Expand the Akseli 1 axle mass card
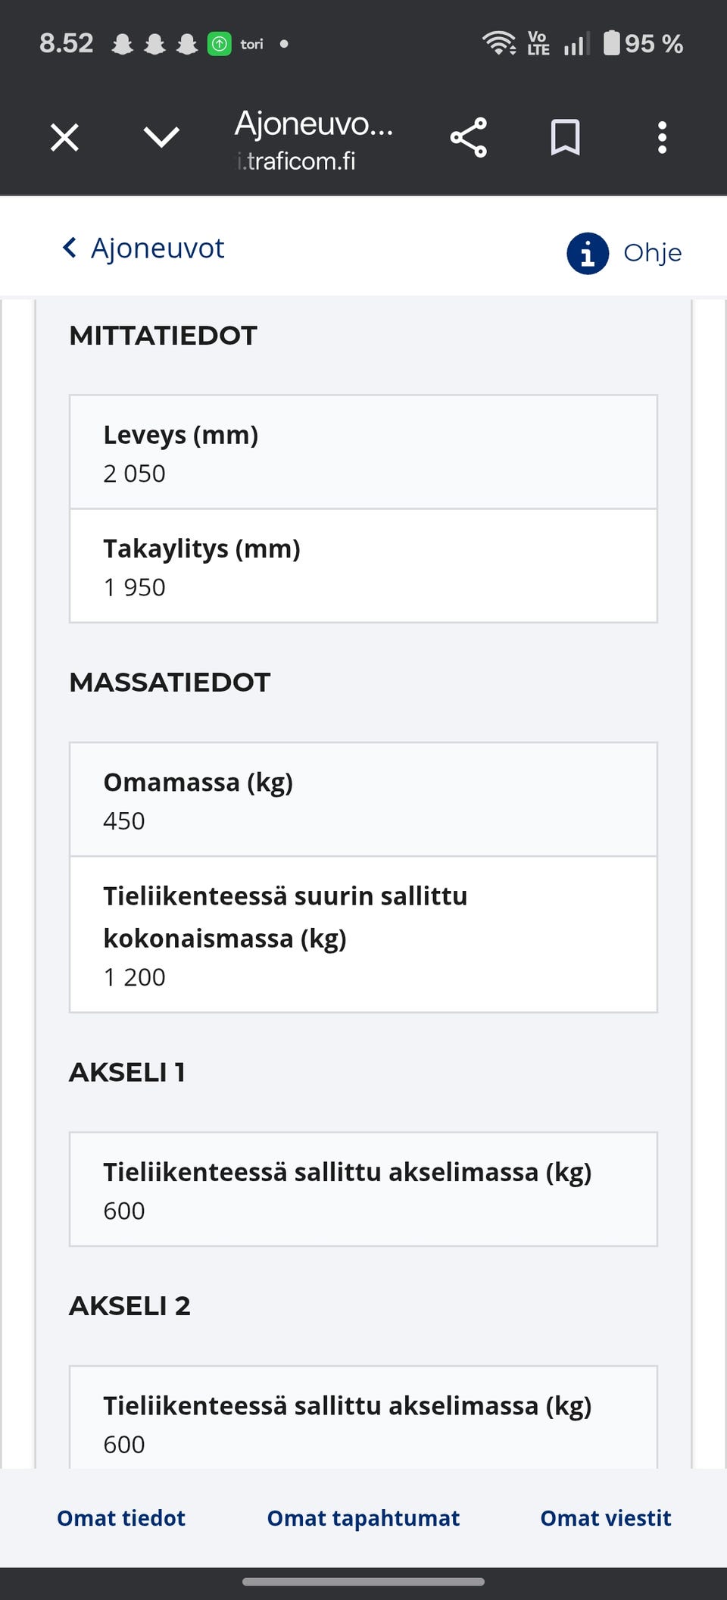 click(363, 1189)
